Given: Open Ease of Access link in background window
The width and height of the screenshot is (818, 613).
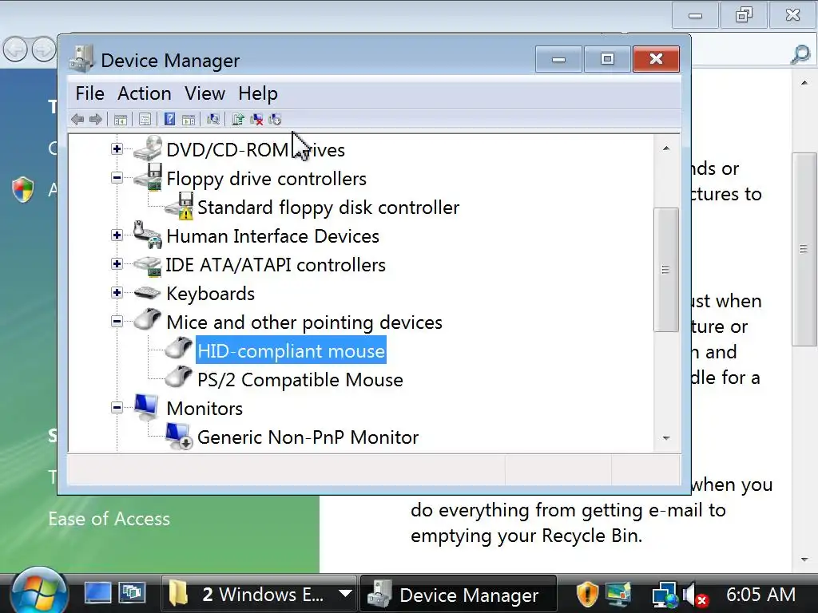Looking at the screenshot, I should pos(109,519).
